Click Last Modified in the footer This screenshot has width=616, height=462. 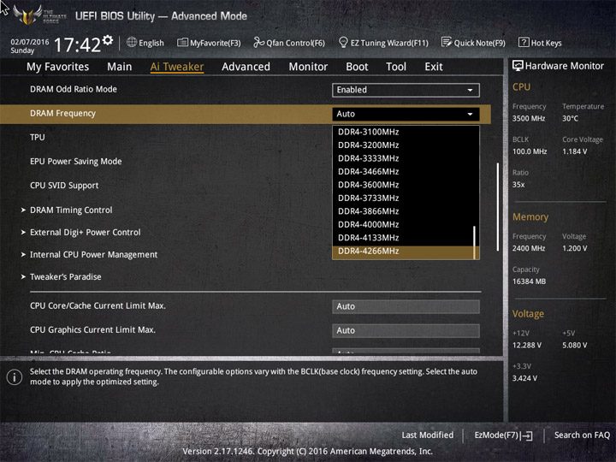pyautogui.click(x=428, y=435)
